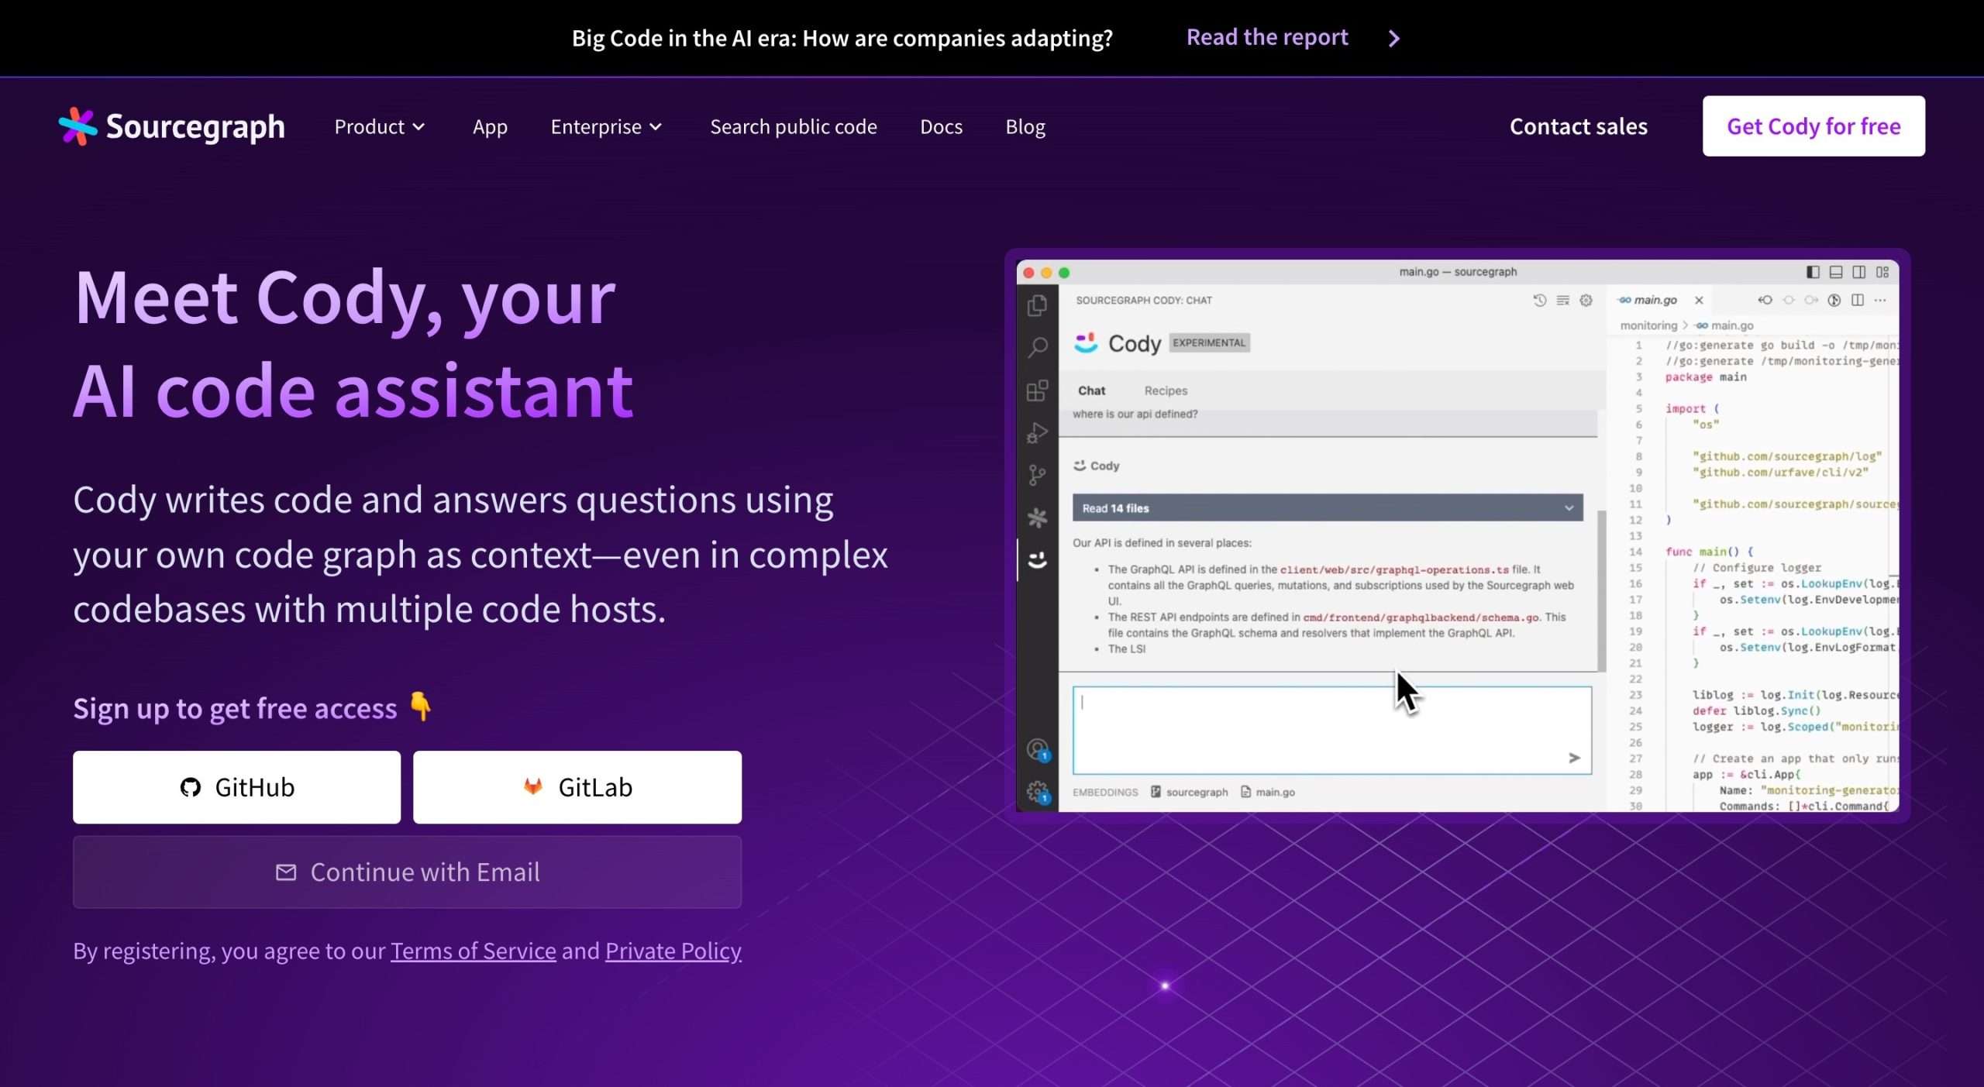Screen dimensions: 1984x1087
Task: Toggle the bottom panel layout icon
Action: tap(1836, 272)
